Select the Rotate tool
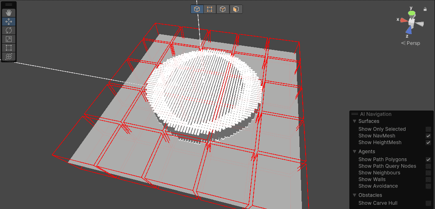This screenshot has height=209, width=435. tap(9, 30)
